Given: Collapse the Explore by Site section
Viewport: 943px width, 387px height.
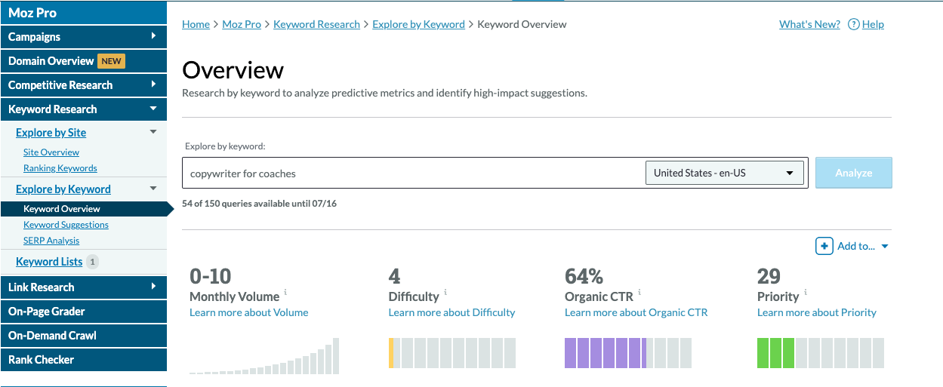Looking at the screenshot, I should 153,133.
